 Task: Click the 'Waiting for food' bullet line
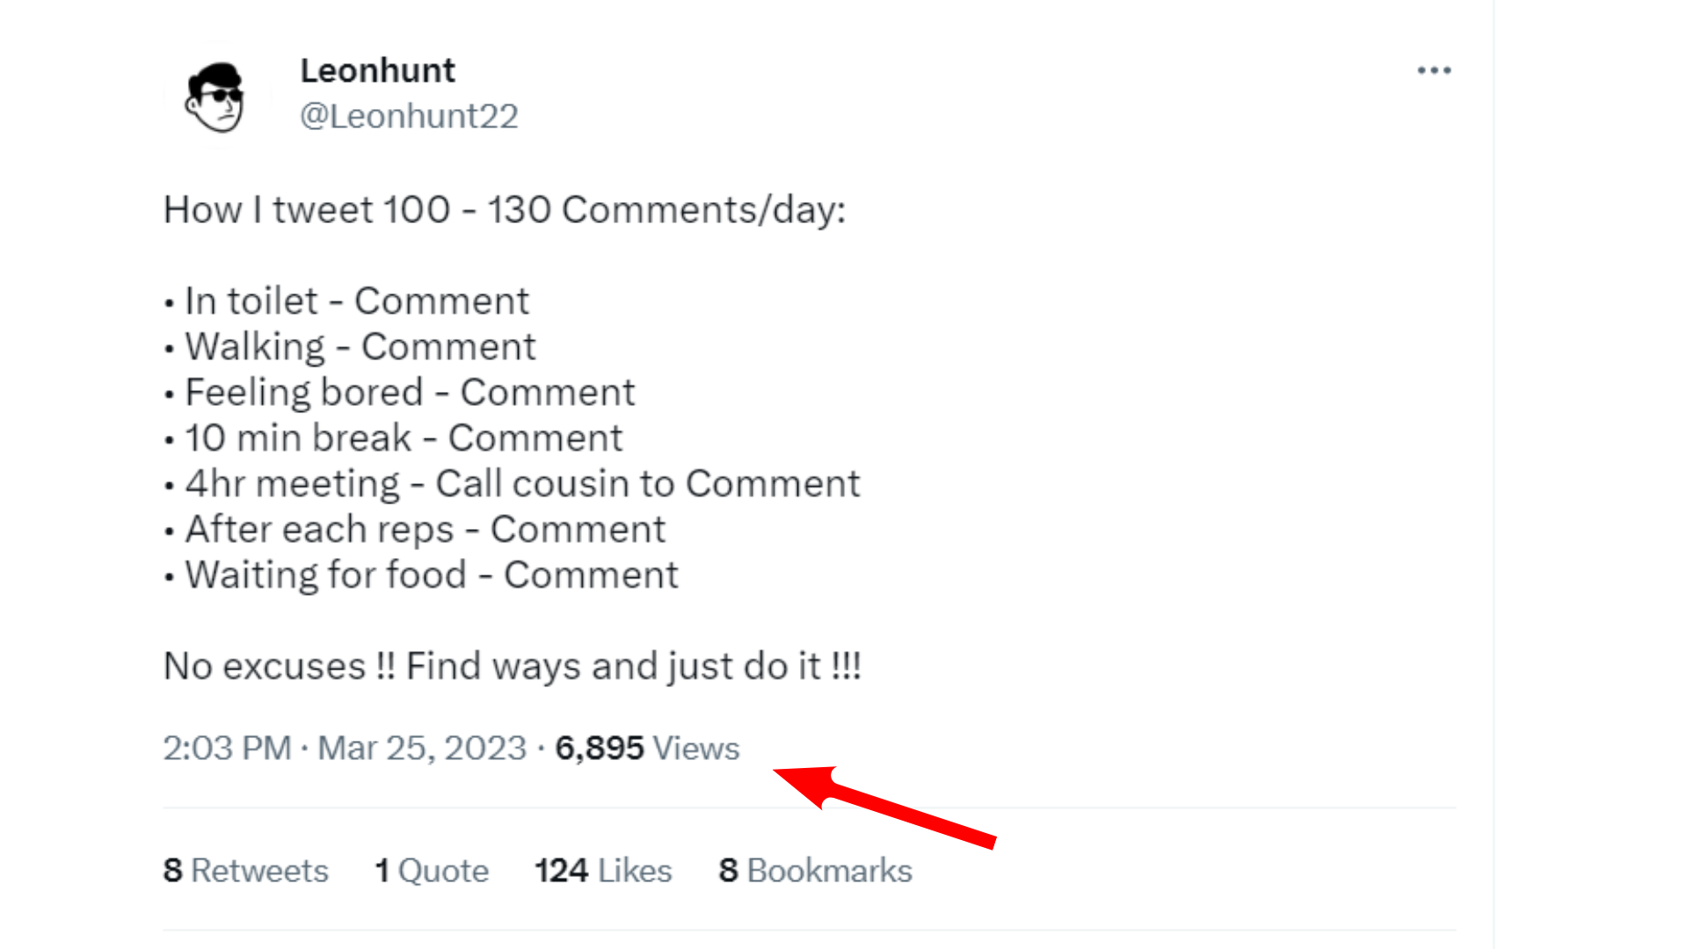(420, 574)
